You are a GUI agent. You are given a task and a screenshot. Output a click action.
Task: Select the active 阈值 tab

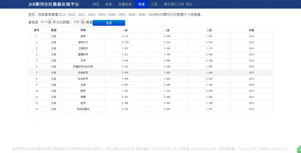[141, 4]
